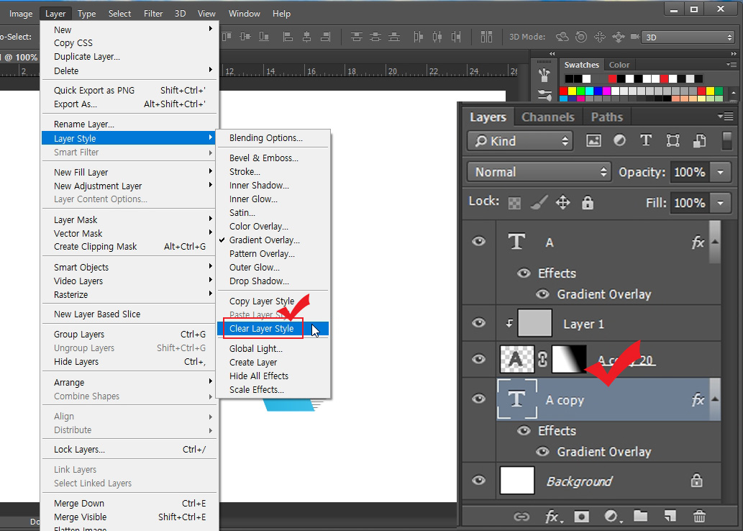The width and height of the screenshot is (743, 531).
Task: Choose Clear Layer Style submenu item
Action: coord(273,329)
